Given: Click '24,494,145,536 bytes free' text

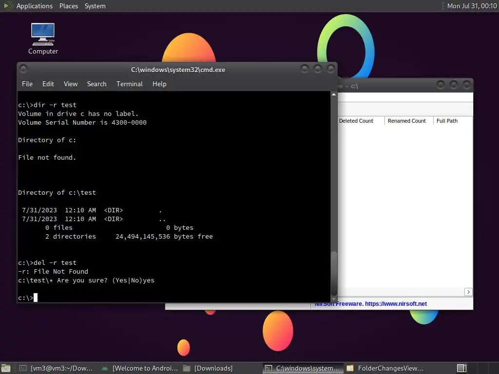Looking at the screenshot, I should point(164,236).
